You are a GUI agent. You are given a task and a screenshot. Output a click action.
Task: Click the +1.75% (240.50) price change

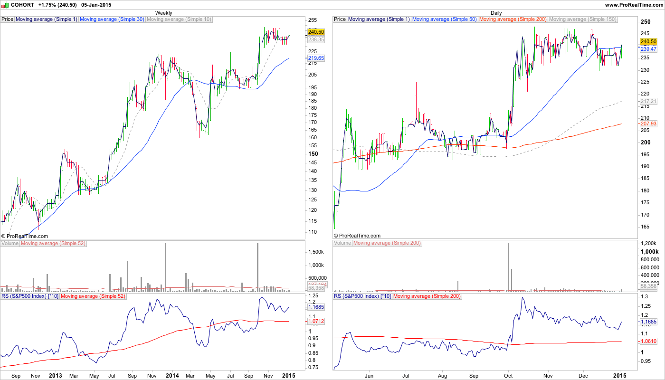pos(57,5)
